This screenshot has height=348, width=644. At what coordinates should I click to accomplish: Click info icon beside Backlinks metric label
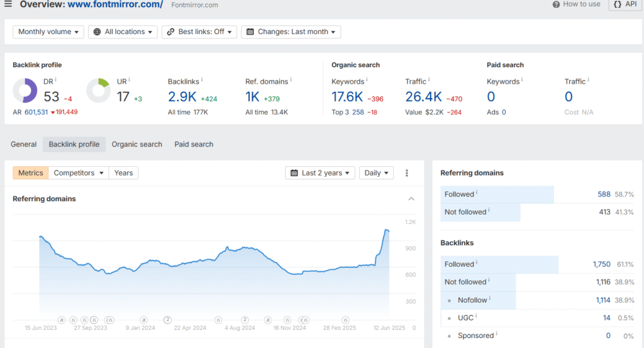point(202,80)
